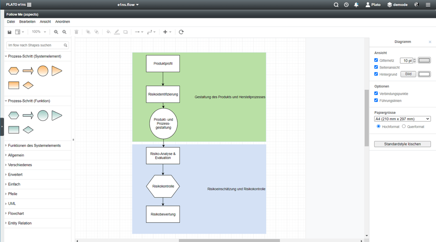Select the teal rectangle shape
Screen dimensions: 436x242
click(14, 130)
